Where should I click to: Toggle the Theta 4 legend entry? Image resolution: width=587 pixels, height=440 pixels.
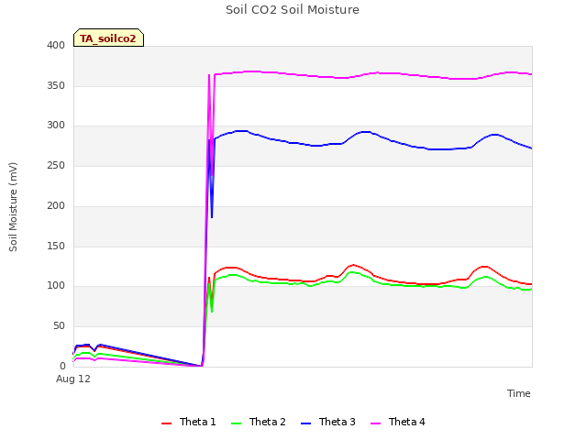pos(397,422)
